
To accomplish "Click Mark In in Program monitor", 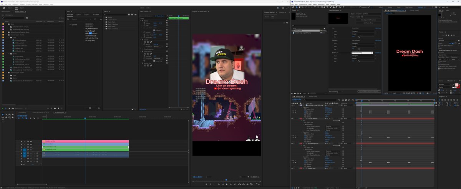I will [x=210, y=184].
